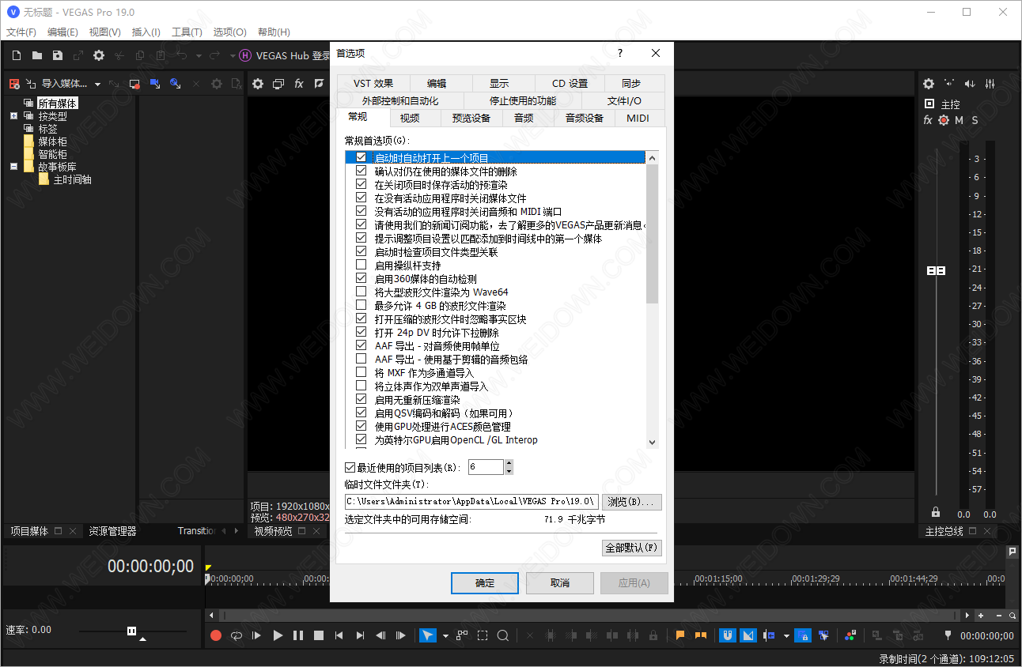Click the Stop button in transport bar

(319, 635)
